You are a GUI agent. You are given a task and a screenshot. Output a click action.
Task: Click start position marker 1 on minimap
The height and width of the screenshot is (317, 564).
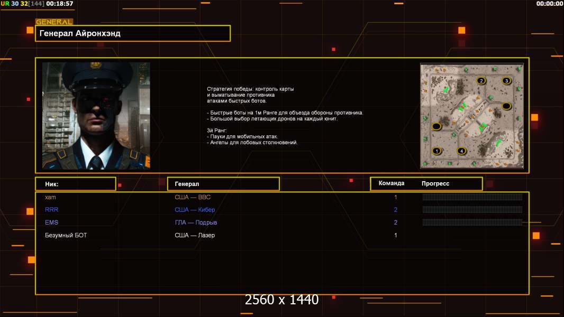point(436,151)
